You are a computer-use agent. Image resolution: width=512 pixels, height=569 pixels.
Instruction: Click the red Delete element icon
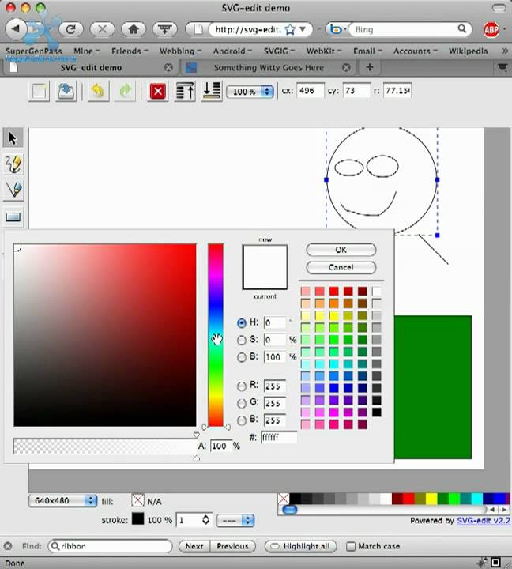[x=158, y=91]
